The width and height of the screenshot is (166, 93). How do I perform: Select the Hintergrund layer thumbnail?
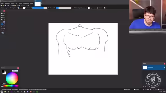(145, 67)
